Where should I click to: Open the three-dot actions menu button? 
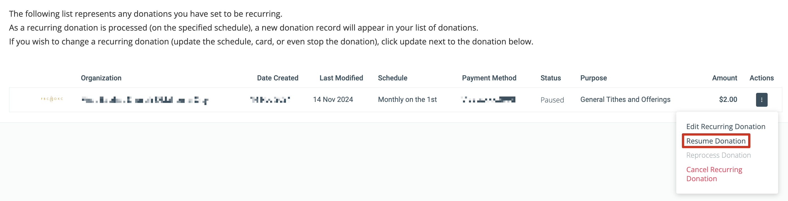click(761, 100)
